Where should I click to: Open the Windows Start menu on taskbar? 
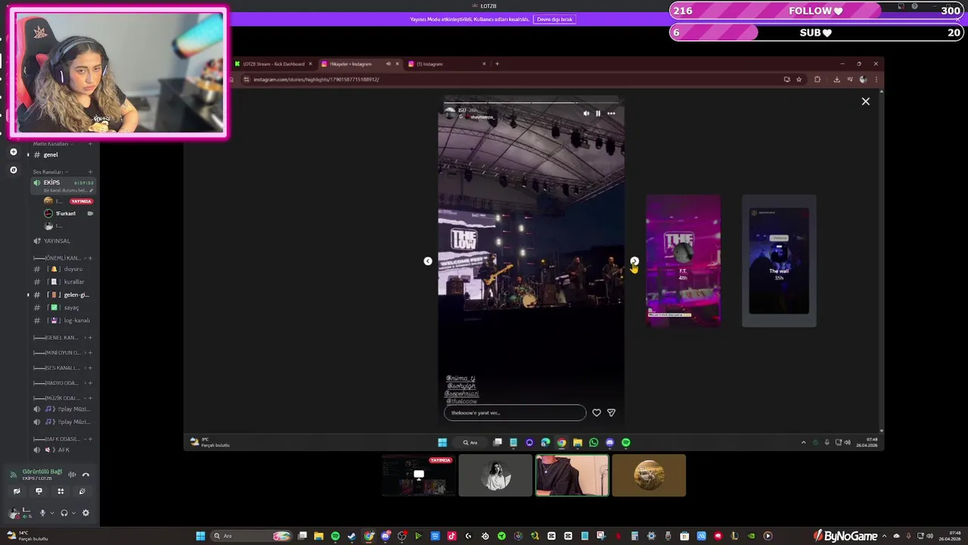coord(200,536)
